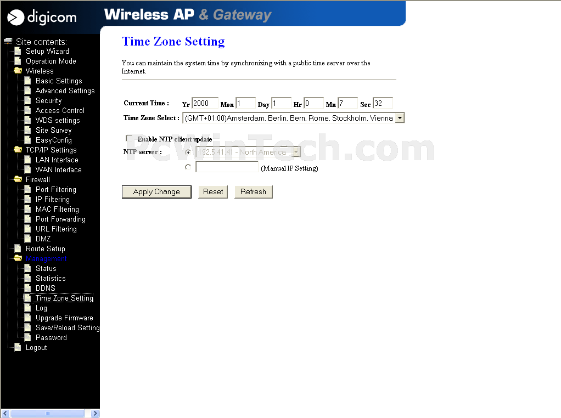
Task: Click the page icon beside Route Setup
Action: (x=18, y=248)
